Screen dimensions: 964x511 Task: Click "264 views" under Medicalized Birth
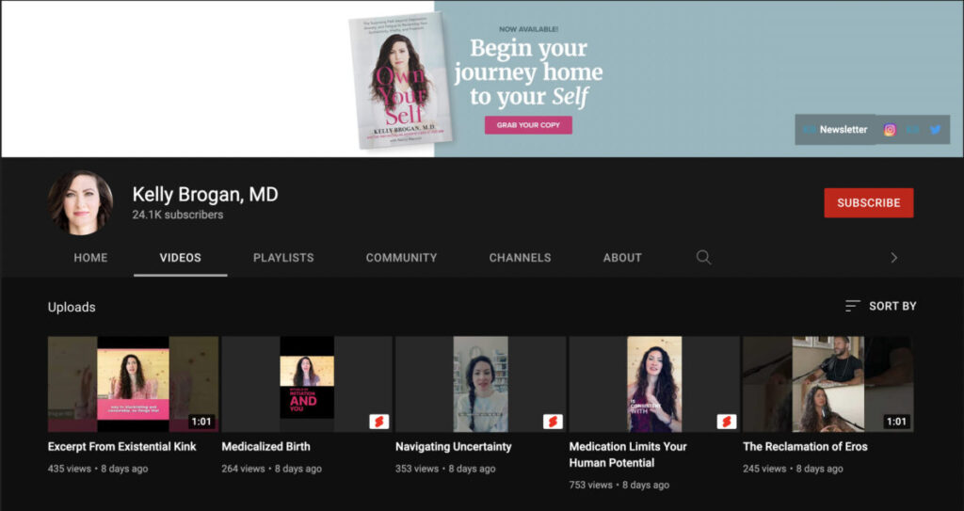243,469
